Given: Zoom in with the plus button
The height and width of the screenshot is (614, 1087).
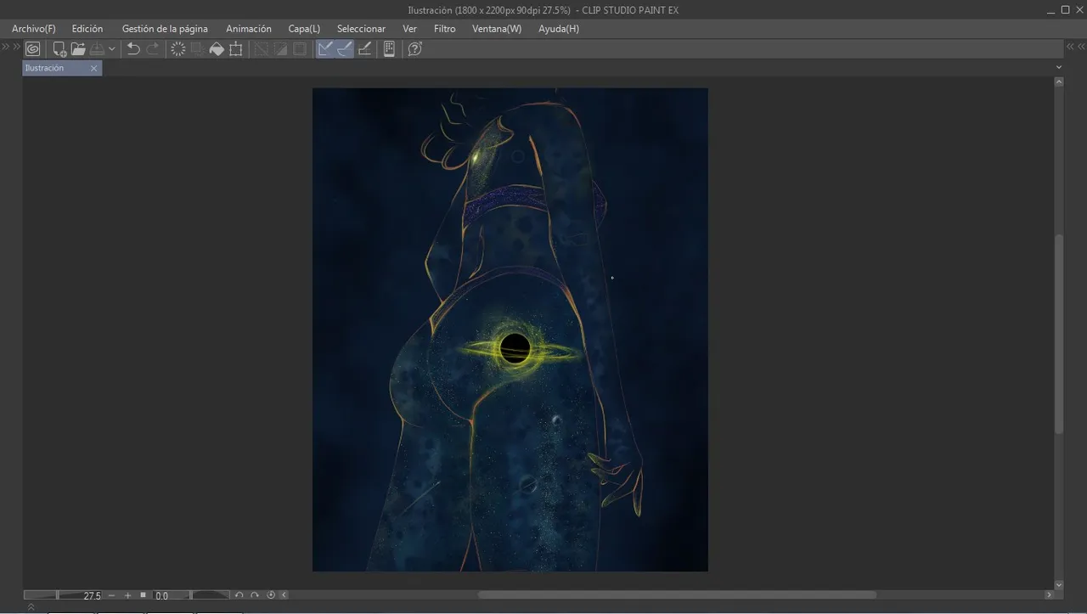Looking at the screenshot, I should 128,595.
